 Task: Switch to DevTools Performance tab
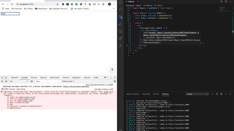click(54, 78)
